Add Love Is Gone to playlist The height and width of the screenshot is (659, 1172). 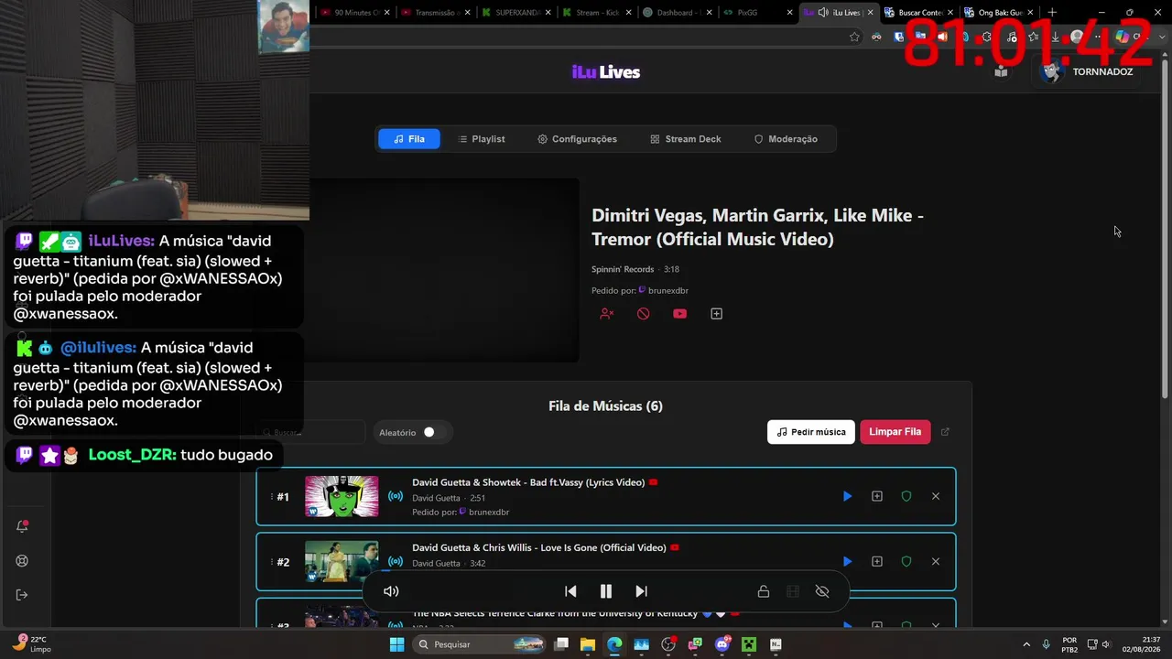click(x=877, y=561)
